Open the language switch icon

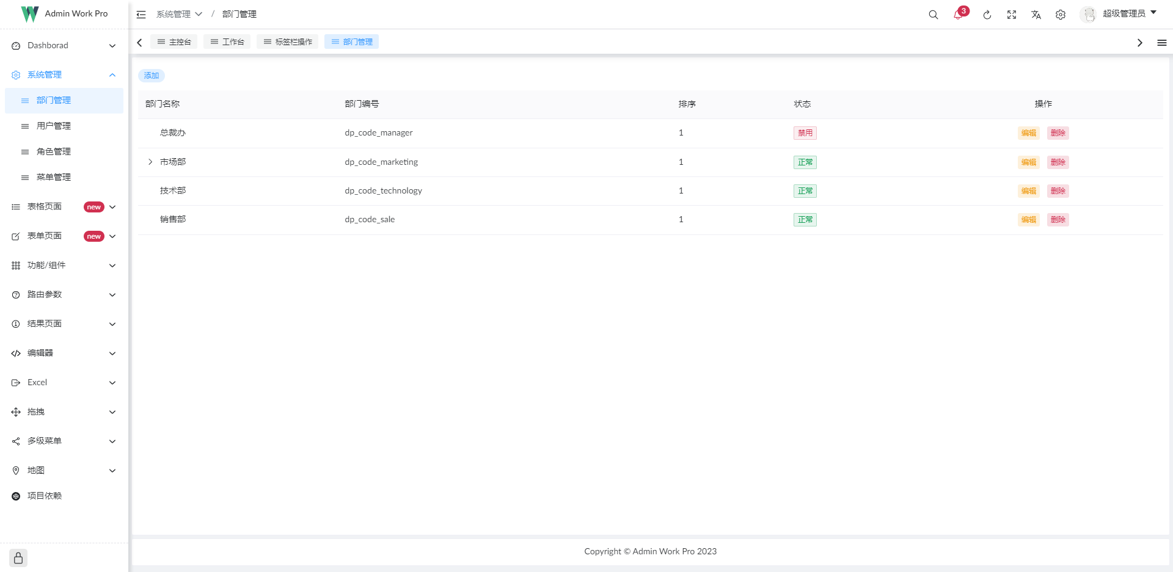[x=1036, y=14]
